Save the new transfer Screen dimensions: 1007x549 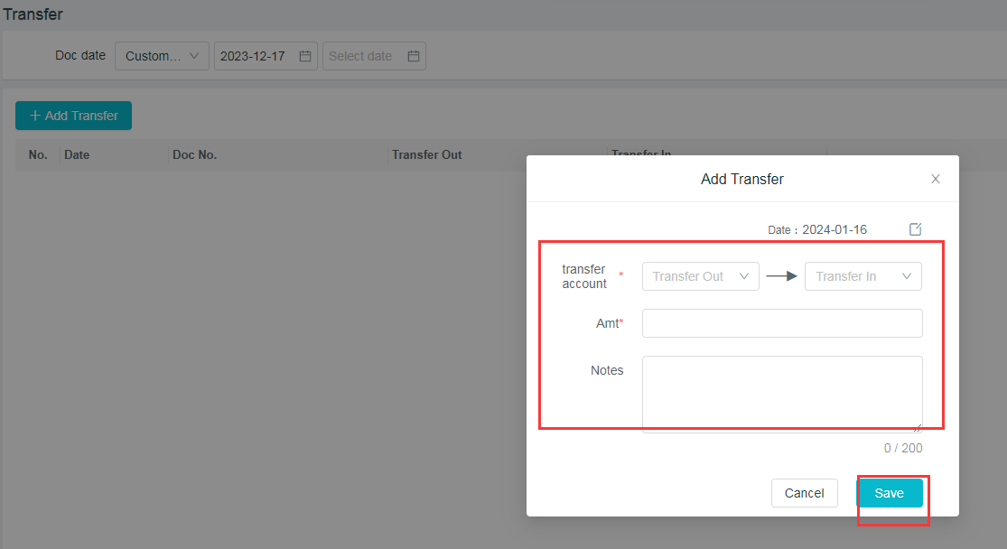889,493
